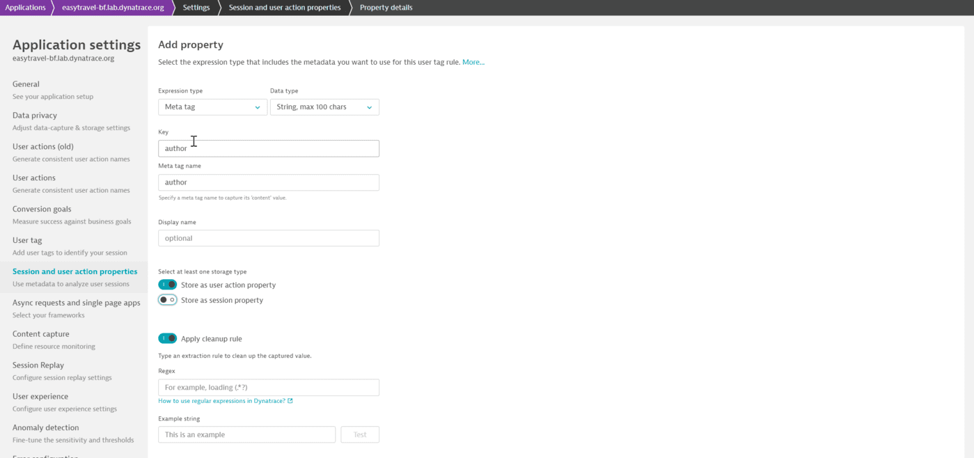Screen dimensions: 974x458
Task: Navigate to Applications in the breadcrumb
Action: pyautogui.click(x=25, y=7)
